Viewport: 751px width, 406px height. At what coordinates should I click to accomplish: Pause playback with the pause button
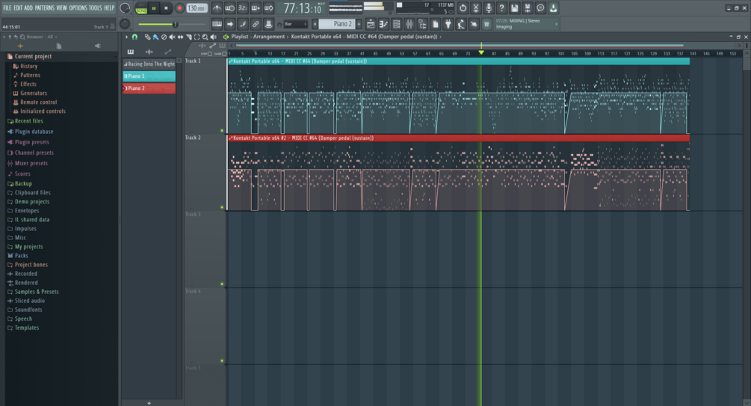(x=154, y=8)
